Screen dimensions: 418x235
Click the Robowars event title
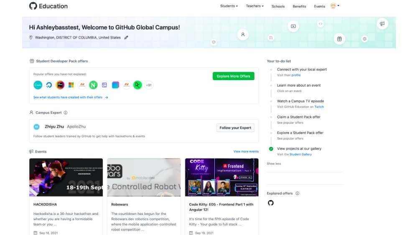coord(120,205)
